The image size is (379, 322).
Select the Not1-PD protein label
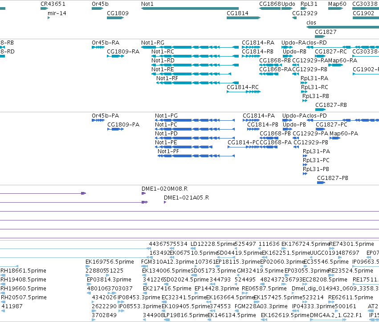166,134
